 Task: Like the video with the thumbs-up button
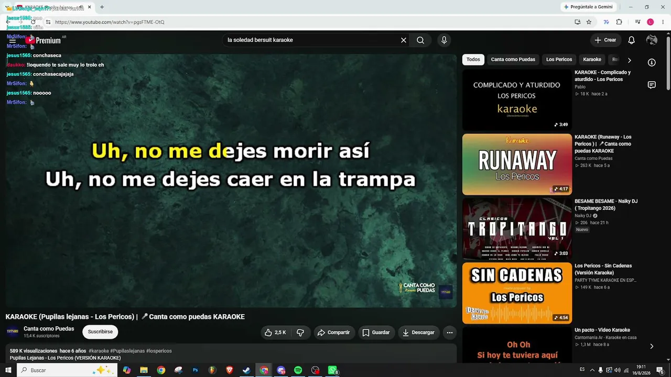pyautogui.click(x=276, y=332)
